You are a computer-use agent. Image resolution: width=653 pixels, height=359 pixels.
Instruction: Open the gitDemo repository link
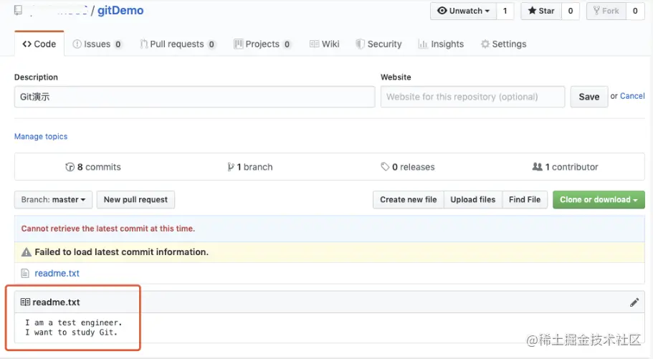(x=120, y=11)
